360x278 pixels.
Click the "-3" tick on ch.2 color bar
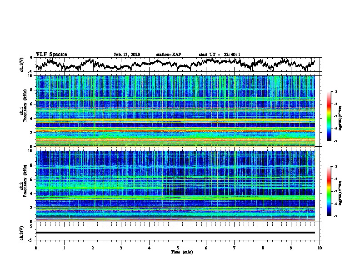(x=335, y=167)
